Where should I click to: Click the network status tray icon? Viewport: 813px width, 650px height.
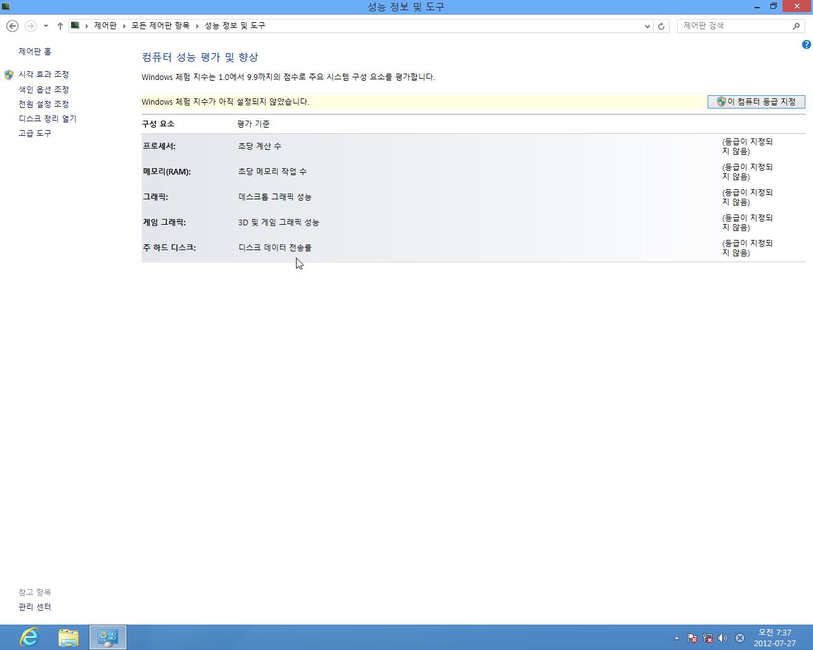click(x=708, y=638)
